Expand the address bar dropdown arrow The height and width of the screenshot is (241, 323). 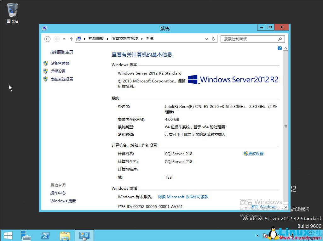click(206, 39)
